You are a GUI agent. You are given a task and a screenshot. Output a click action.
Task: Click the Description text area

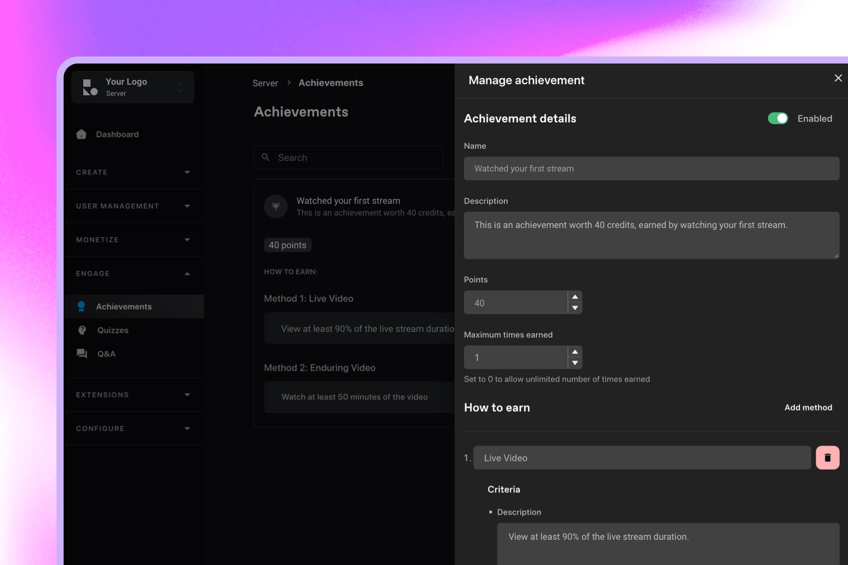[652, 235]
